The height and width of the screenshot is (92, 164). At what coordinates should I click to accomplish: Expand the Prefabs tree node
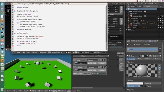point(126,30)
